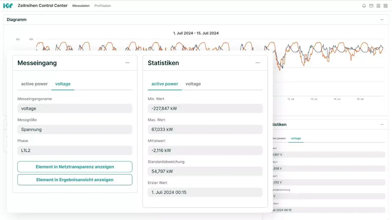Open the apps grid icon
Viewport: 392px width, 220px height.
386,6
